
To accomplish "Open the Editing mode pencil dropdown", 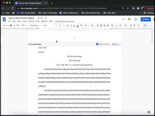I will pyautogui.click(x=146, y=25).
